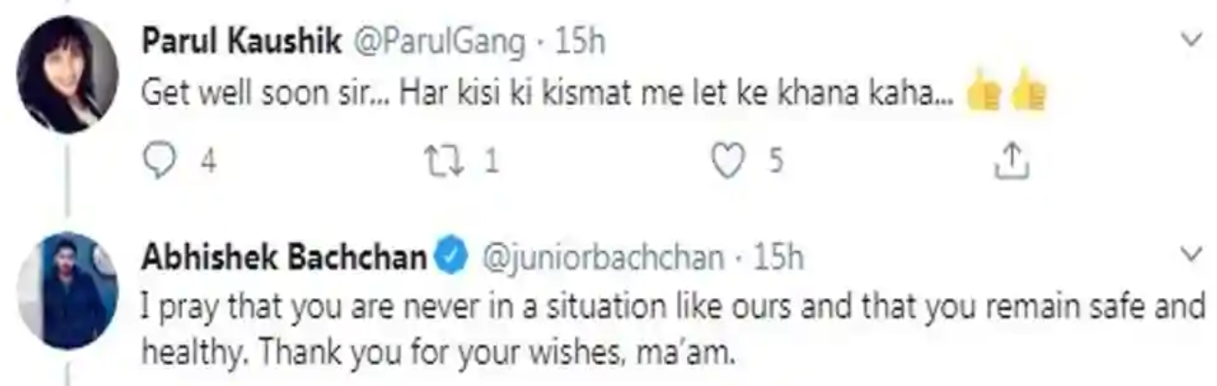
Task: Click the like count of 5
Action: (x=776, y=163)
